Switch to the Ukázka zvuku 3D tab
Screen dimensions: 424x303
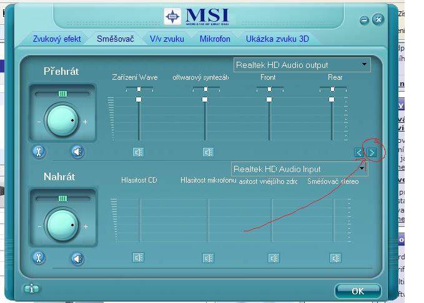[277, 39]
